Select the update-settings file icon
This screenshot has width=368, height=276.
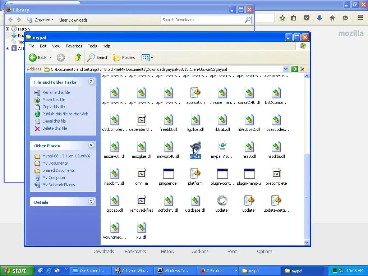[x=276, y=201]
